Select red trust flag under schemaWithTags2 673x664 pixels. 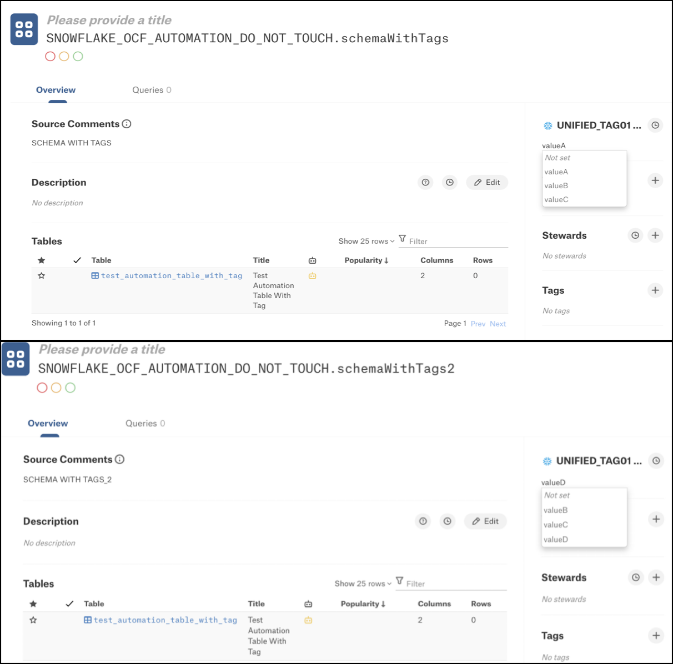(x=42, y=388)
